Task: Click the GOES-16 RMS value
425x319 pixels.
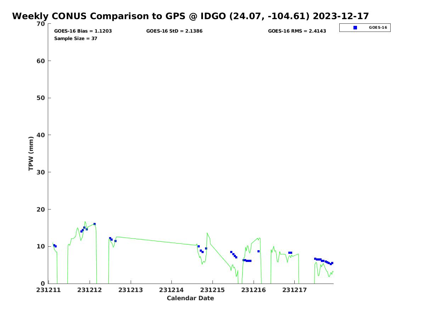Action: tap(297, 31)
